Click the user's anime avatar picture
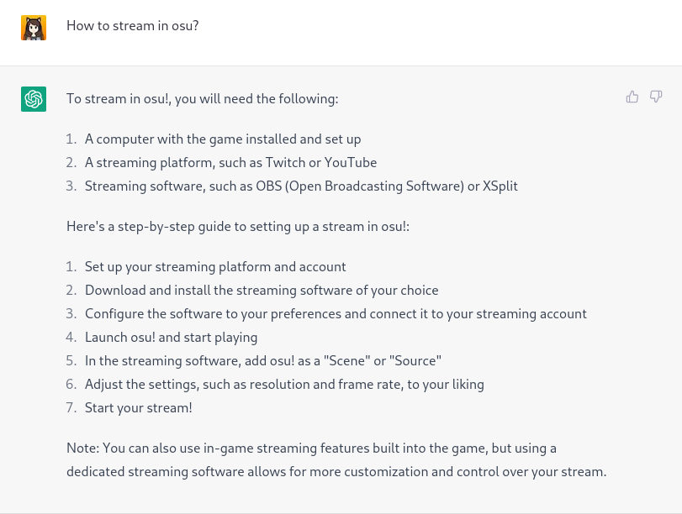The height and width of the screenshot is (514, 682). point(34,27)
